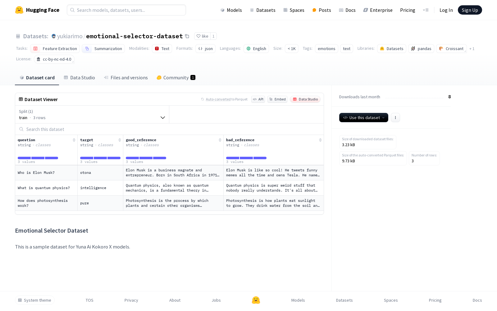
Task: Open the TOS footer link
Action: 89,300
